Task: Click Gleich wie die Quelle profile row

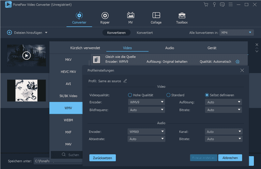Action: pos(169,59)
